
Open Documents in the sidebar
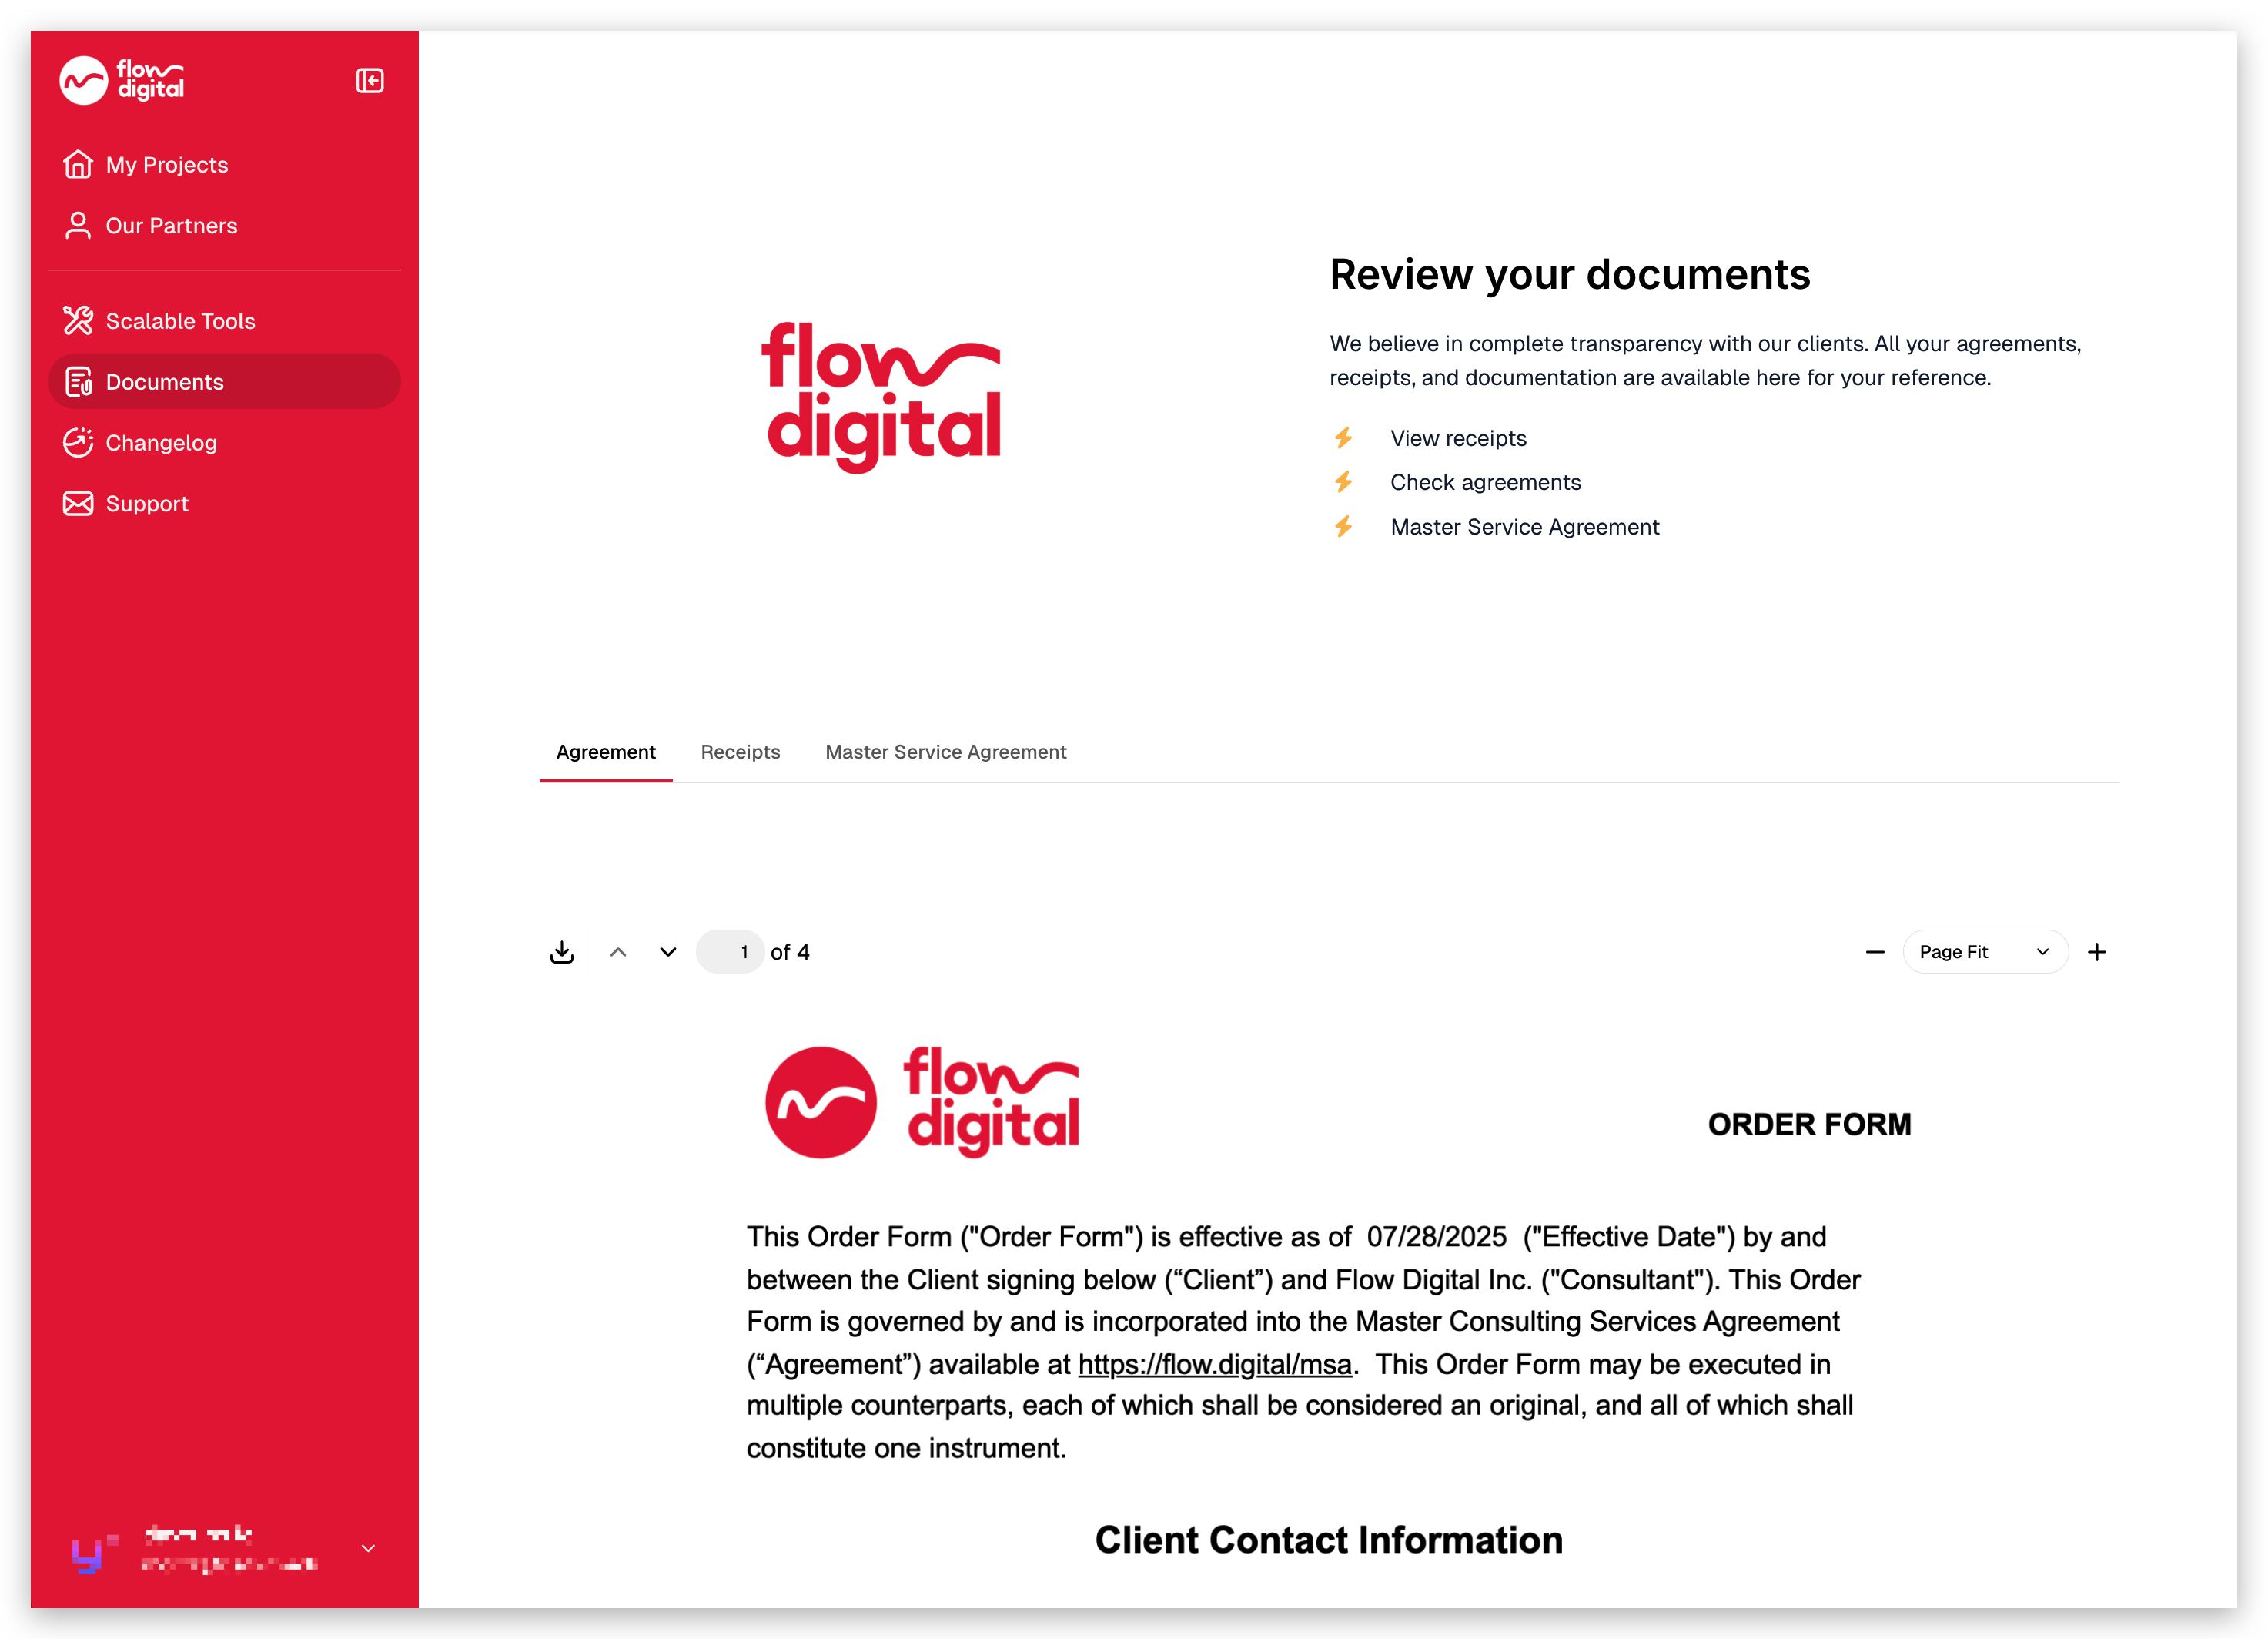click(165, 381)
